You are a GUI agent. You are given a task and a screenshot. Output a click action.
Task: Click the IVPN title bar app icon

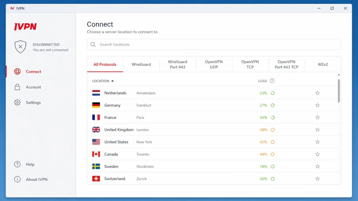tap(12, 8)
